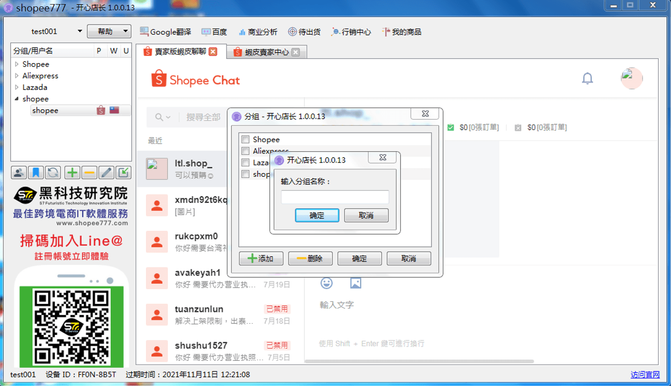This screenshot has height=386, width=671.
Task: Open the shushu1527 conversation
Action: 220,351
